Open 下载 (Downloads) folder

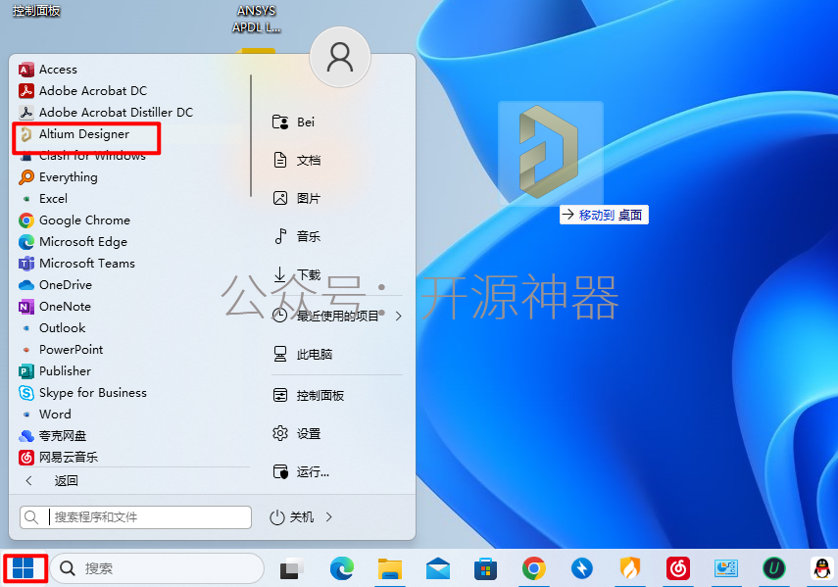297,274
